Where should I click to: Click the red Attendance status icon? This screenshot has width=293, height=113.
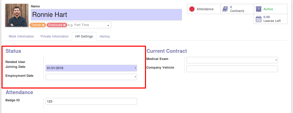[192, 9]
